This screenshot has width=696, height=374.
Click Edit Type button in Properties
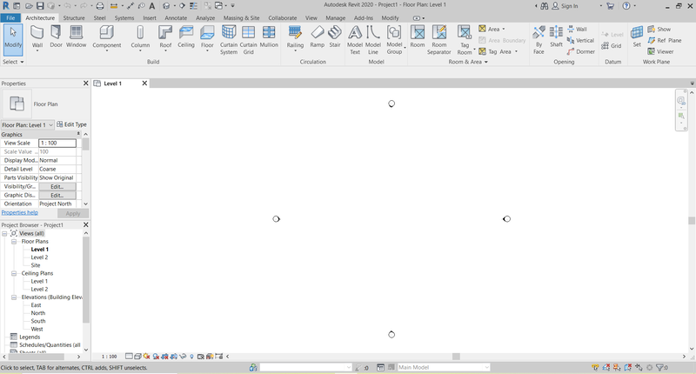(x=72, y=124)
